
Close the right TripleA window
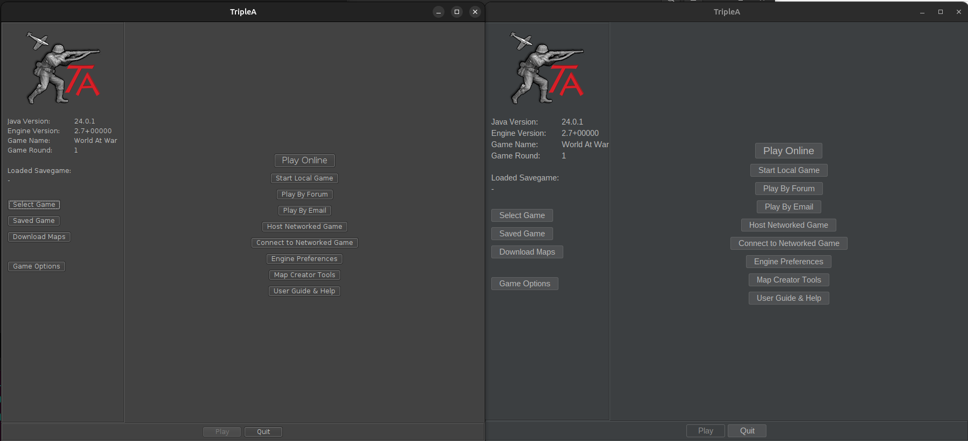pyautogui.click(x=959, y=12)
